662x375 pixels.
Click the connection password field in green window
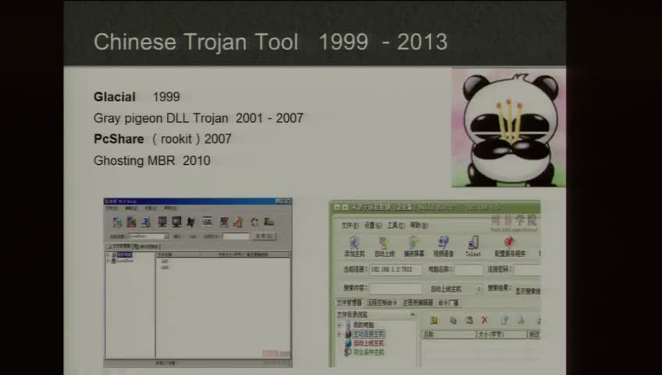[x=528, y=270]
